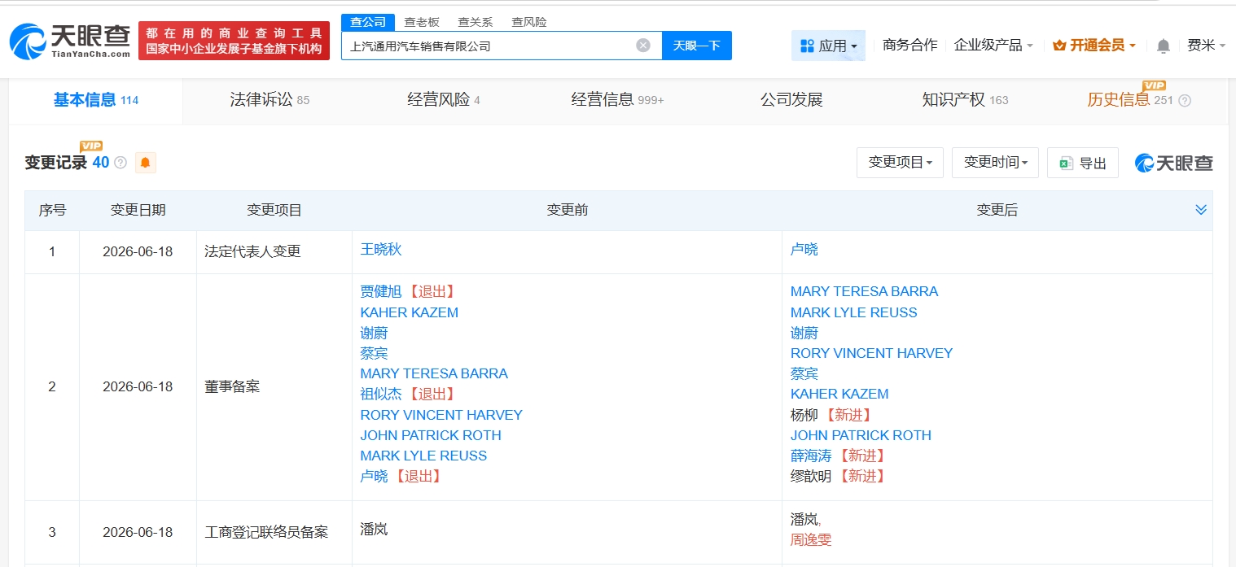
Task: Open JOHN PATRICK ROTH in 变更后 column
Action: [x=861, y=435]
